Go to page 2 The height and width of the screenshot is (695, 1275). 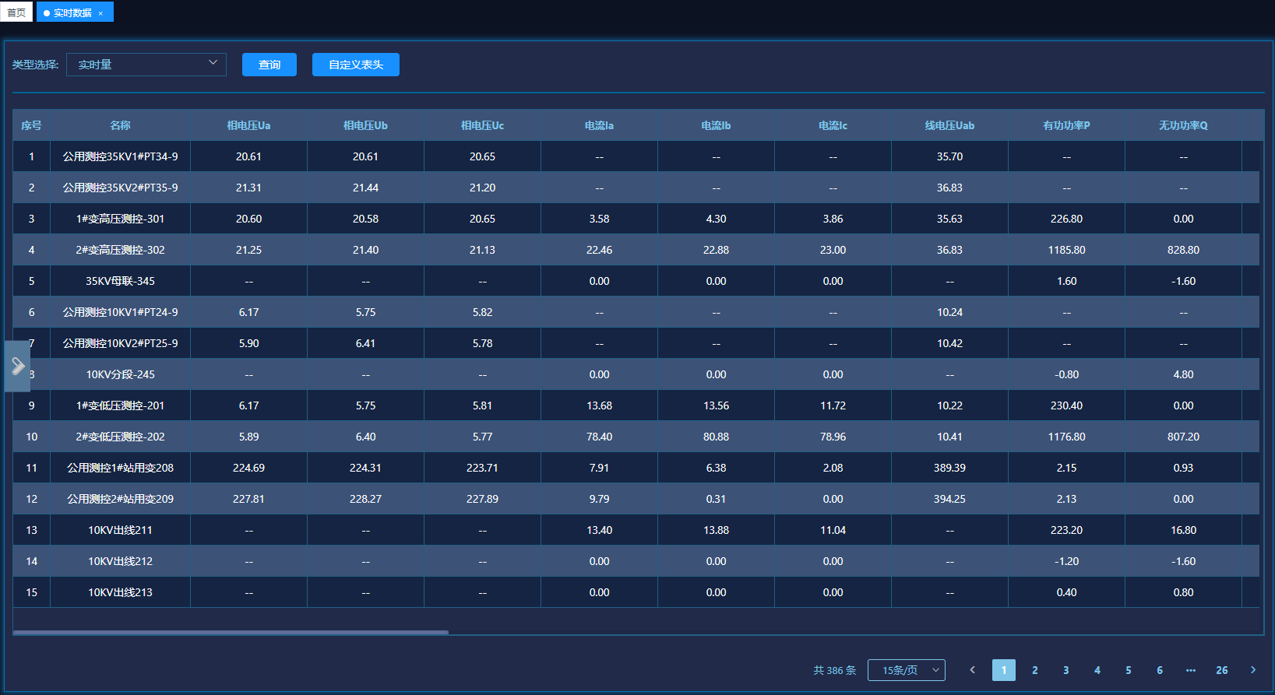[x=1034, y=670]
